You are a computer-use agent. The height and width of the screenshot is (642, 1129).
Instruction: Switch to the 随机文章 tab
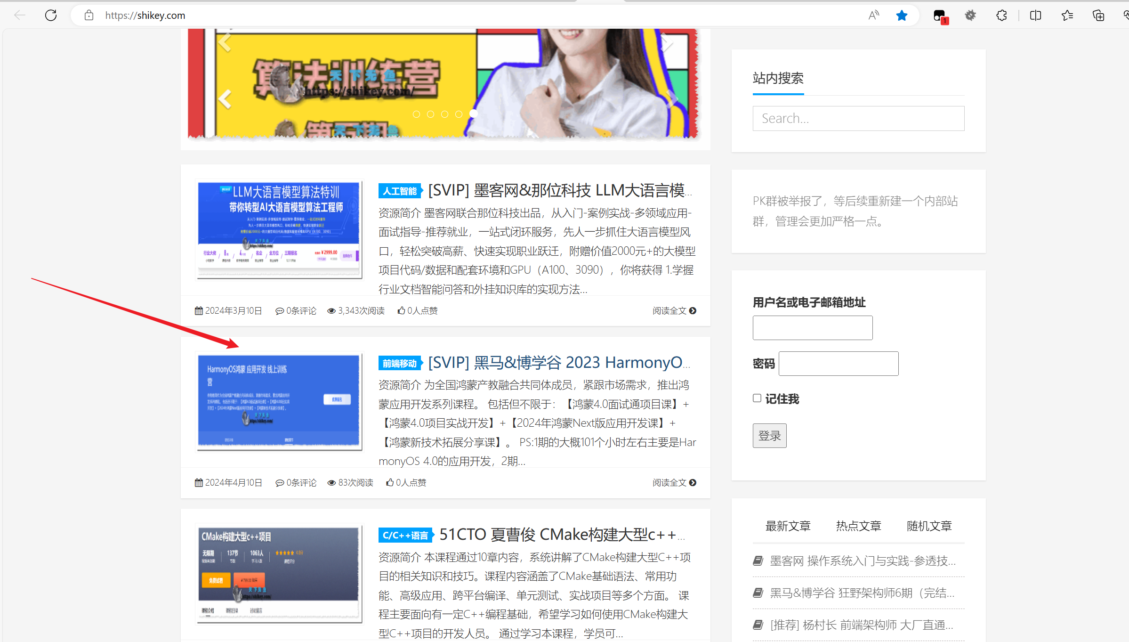pyautogui.click(x=928, y=526)
